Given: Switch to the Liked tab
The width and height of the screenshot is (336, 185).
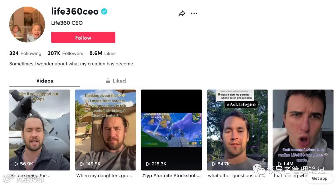Looking at the screenshot, I should coord(116,81).
